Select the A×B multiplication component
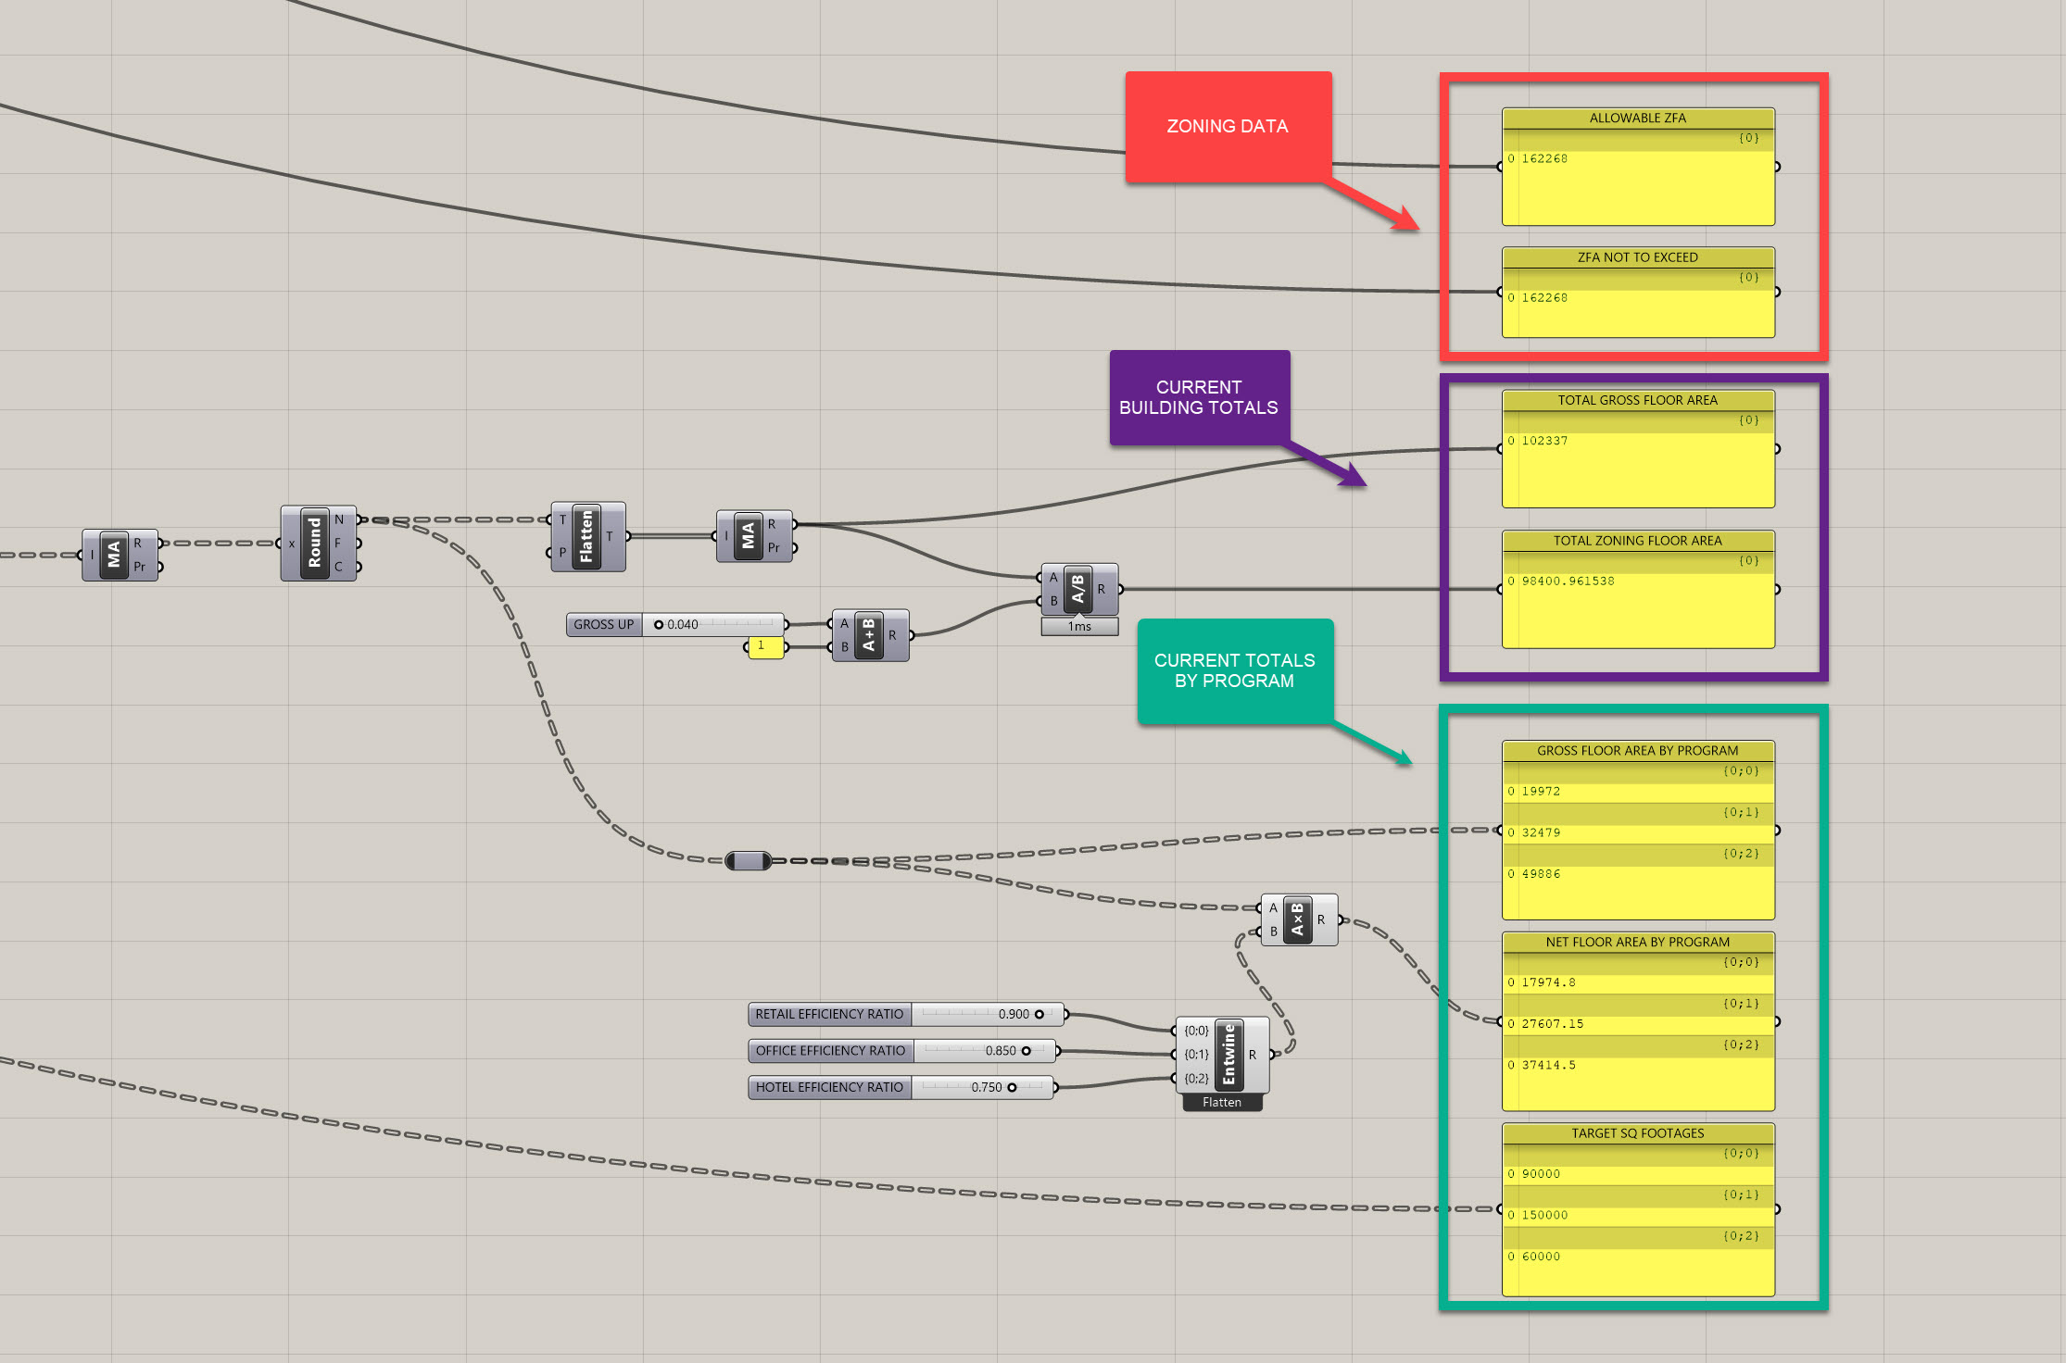Screen dimensions: 2066x1363 pos(1297,919)
